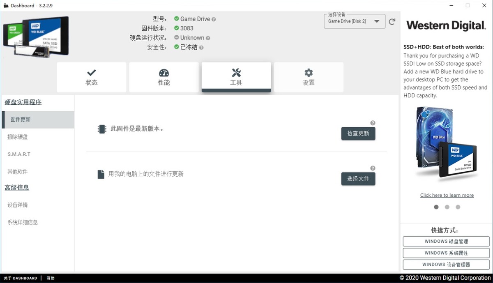Switch to the 状态 tab
Viewport: 493px width, 283px height.
91,77
